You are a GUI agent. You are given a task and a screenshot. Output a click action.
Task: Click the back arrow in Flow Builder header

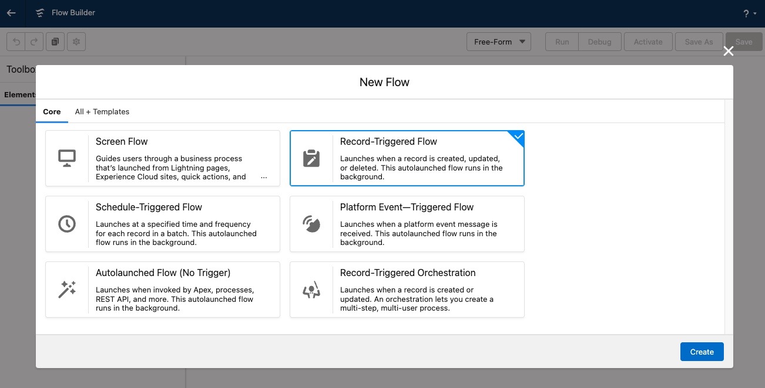point(11,13)
